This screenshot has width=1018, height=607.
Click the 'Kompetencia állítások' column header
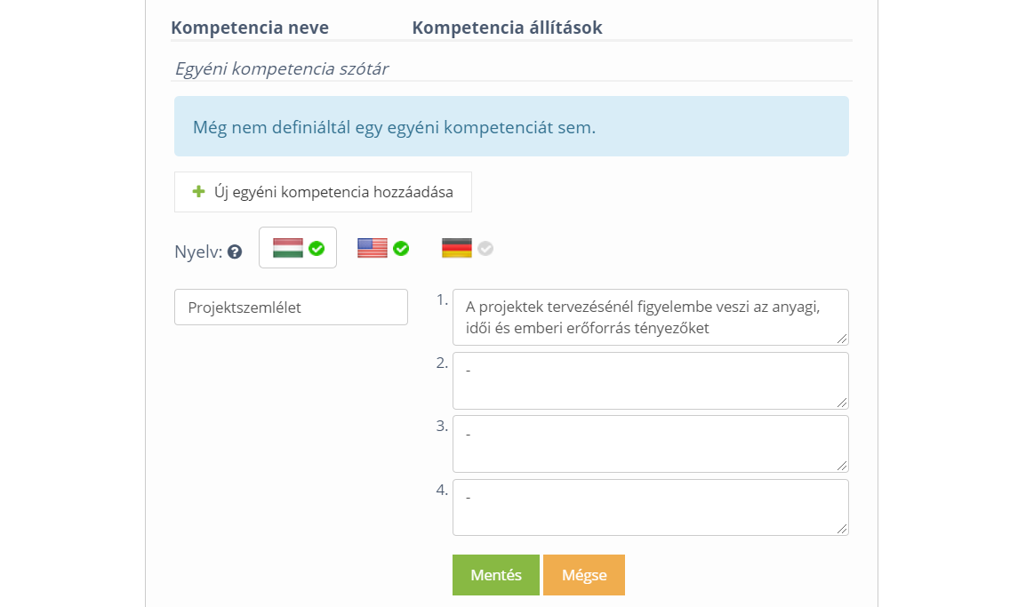[507, 28]
